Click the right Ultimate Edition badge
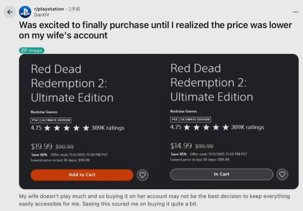 195,120
